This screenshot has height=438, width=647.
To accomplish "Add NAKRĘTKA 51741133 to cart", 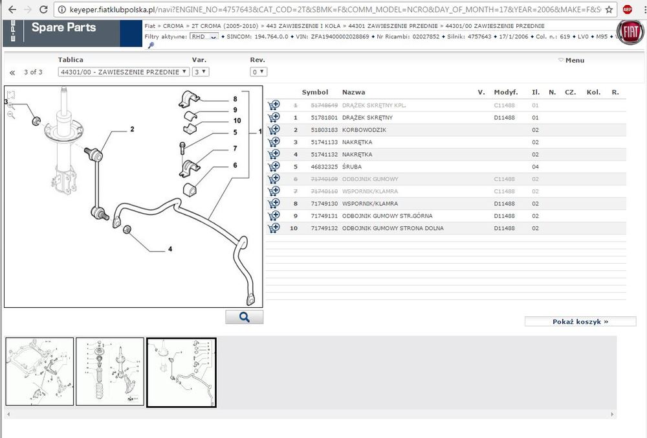I will (x=274, y=142).
